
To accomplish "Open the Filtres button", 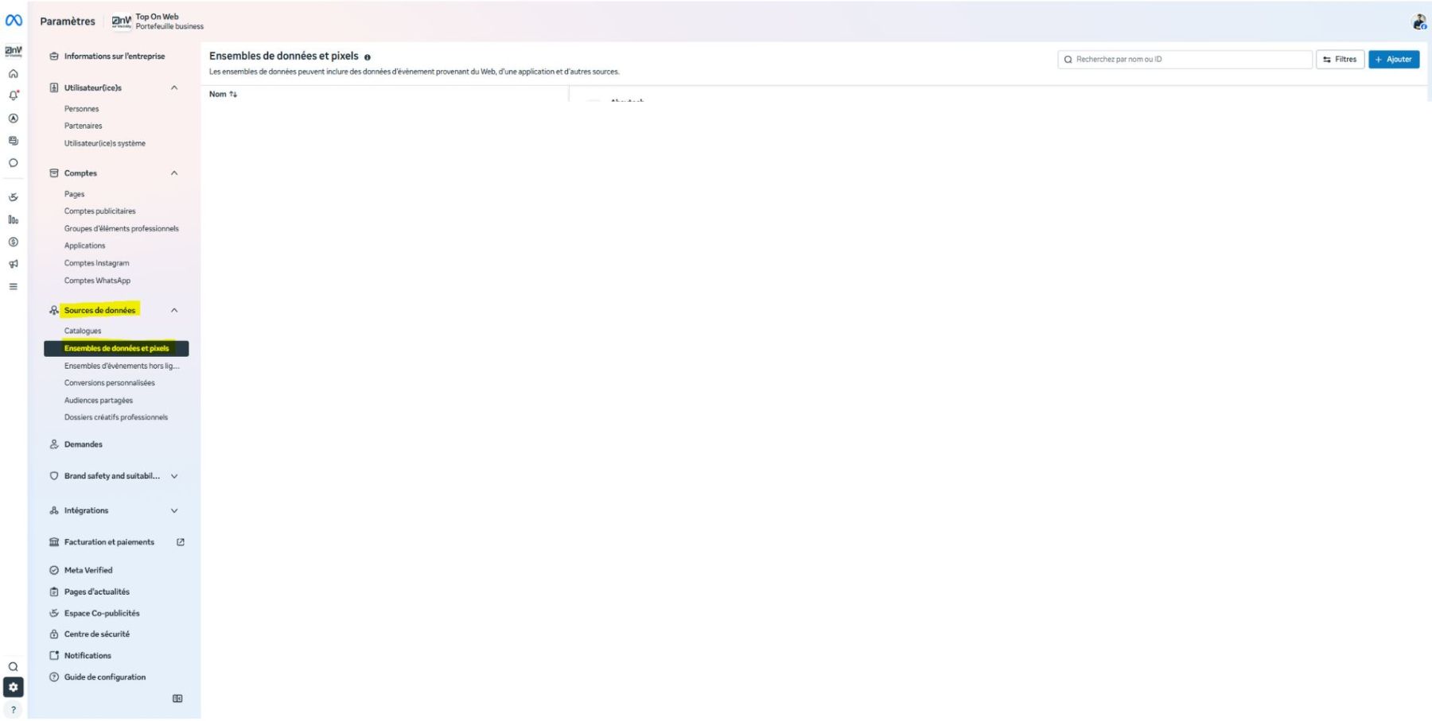I will pyautogui.click(x=1340, y=60).
